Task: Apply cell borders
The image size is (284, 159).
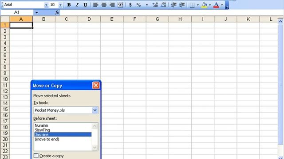Action: coord(192,5)
